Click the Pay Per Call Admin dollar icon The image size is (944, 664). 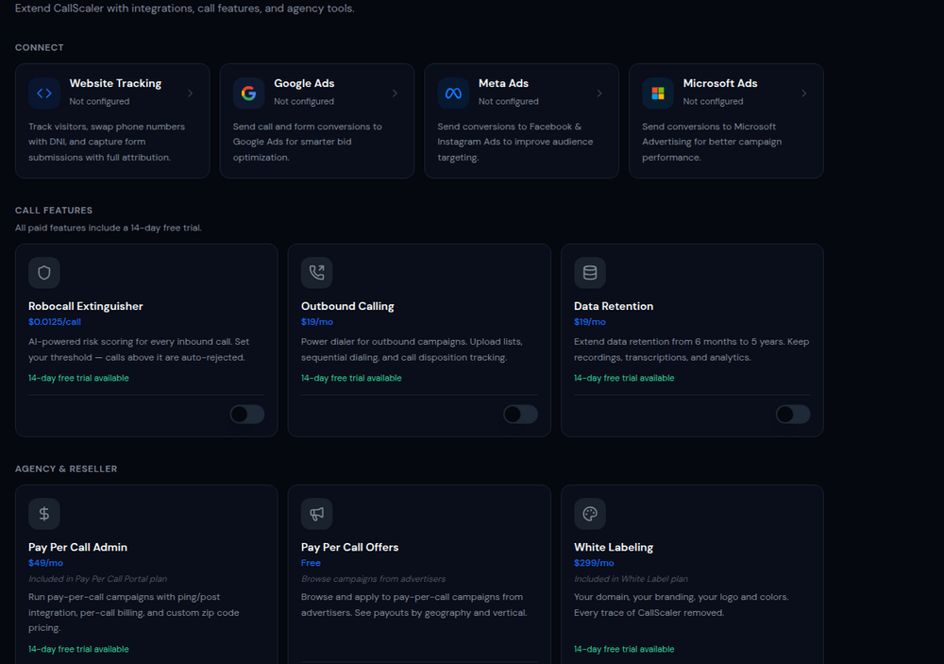(44, 514)
